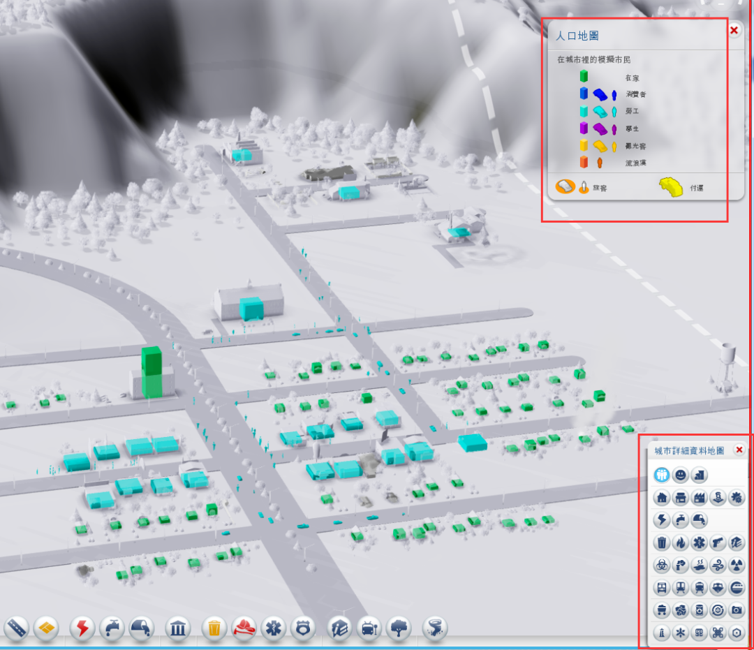Click the blue 消費者 building swatch

pos(584,93)
